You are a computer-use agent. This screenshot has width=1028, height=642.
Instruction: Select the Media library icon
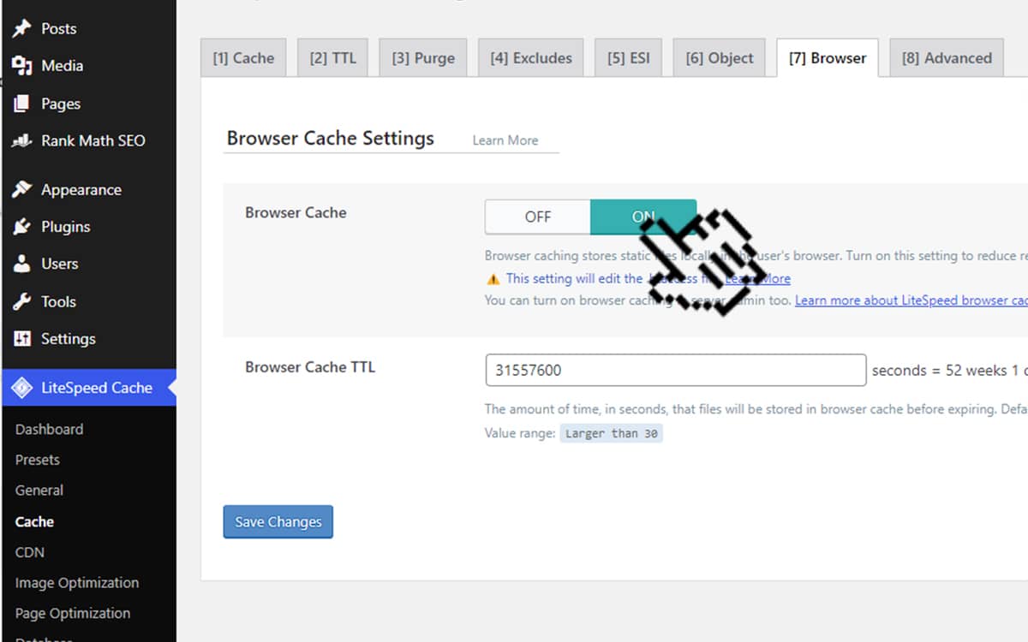coord(23,66)
